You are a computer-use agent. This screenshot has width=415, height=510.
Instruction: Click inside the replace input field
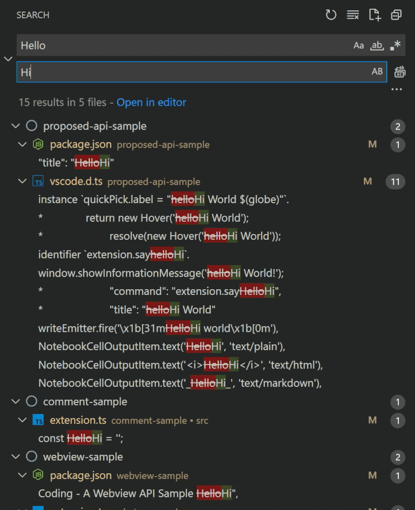(x=172, y=71)
